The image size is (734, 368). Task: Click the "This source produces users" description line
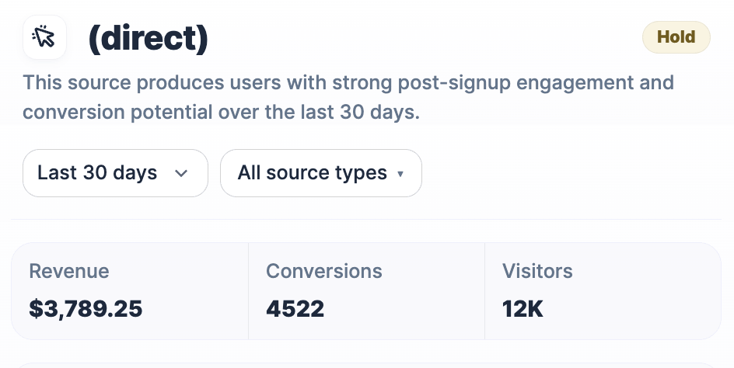point(348,82)
